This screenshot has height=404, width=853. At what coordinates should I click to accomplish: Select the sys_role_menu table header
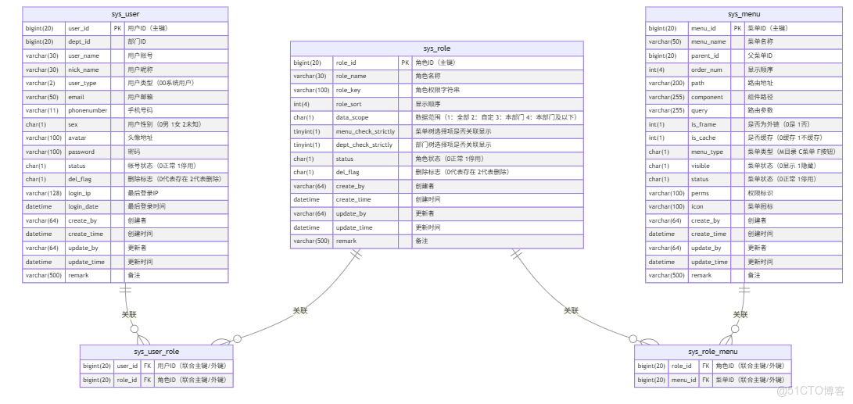click(712, 352)
